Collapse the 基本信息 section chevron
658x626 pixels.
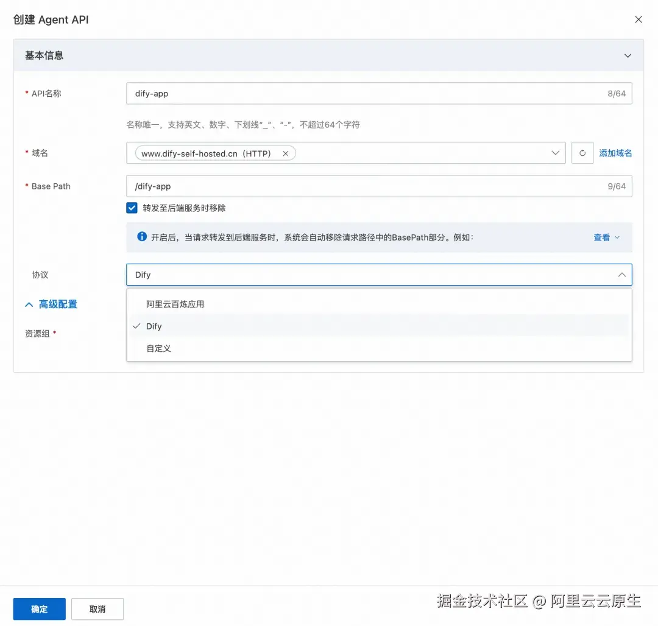pyautogui.click(x=628, y=56)
